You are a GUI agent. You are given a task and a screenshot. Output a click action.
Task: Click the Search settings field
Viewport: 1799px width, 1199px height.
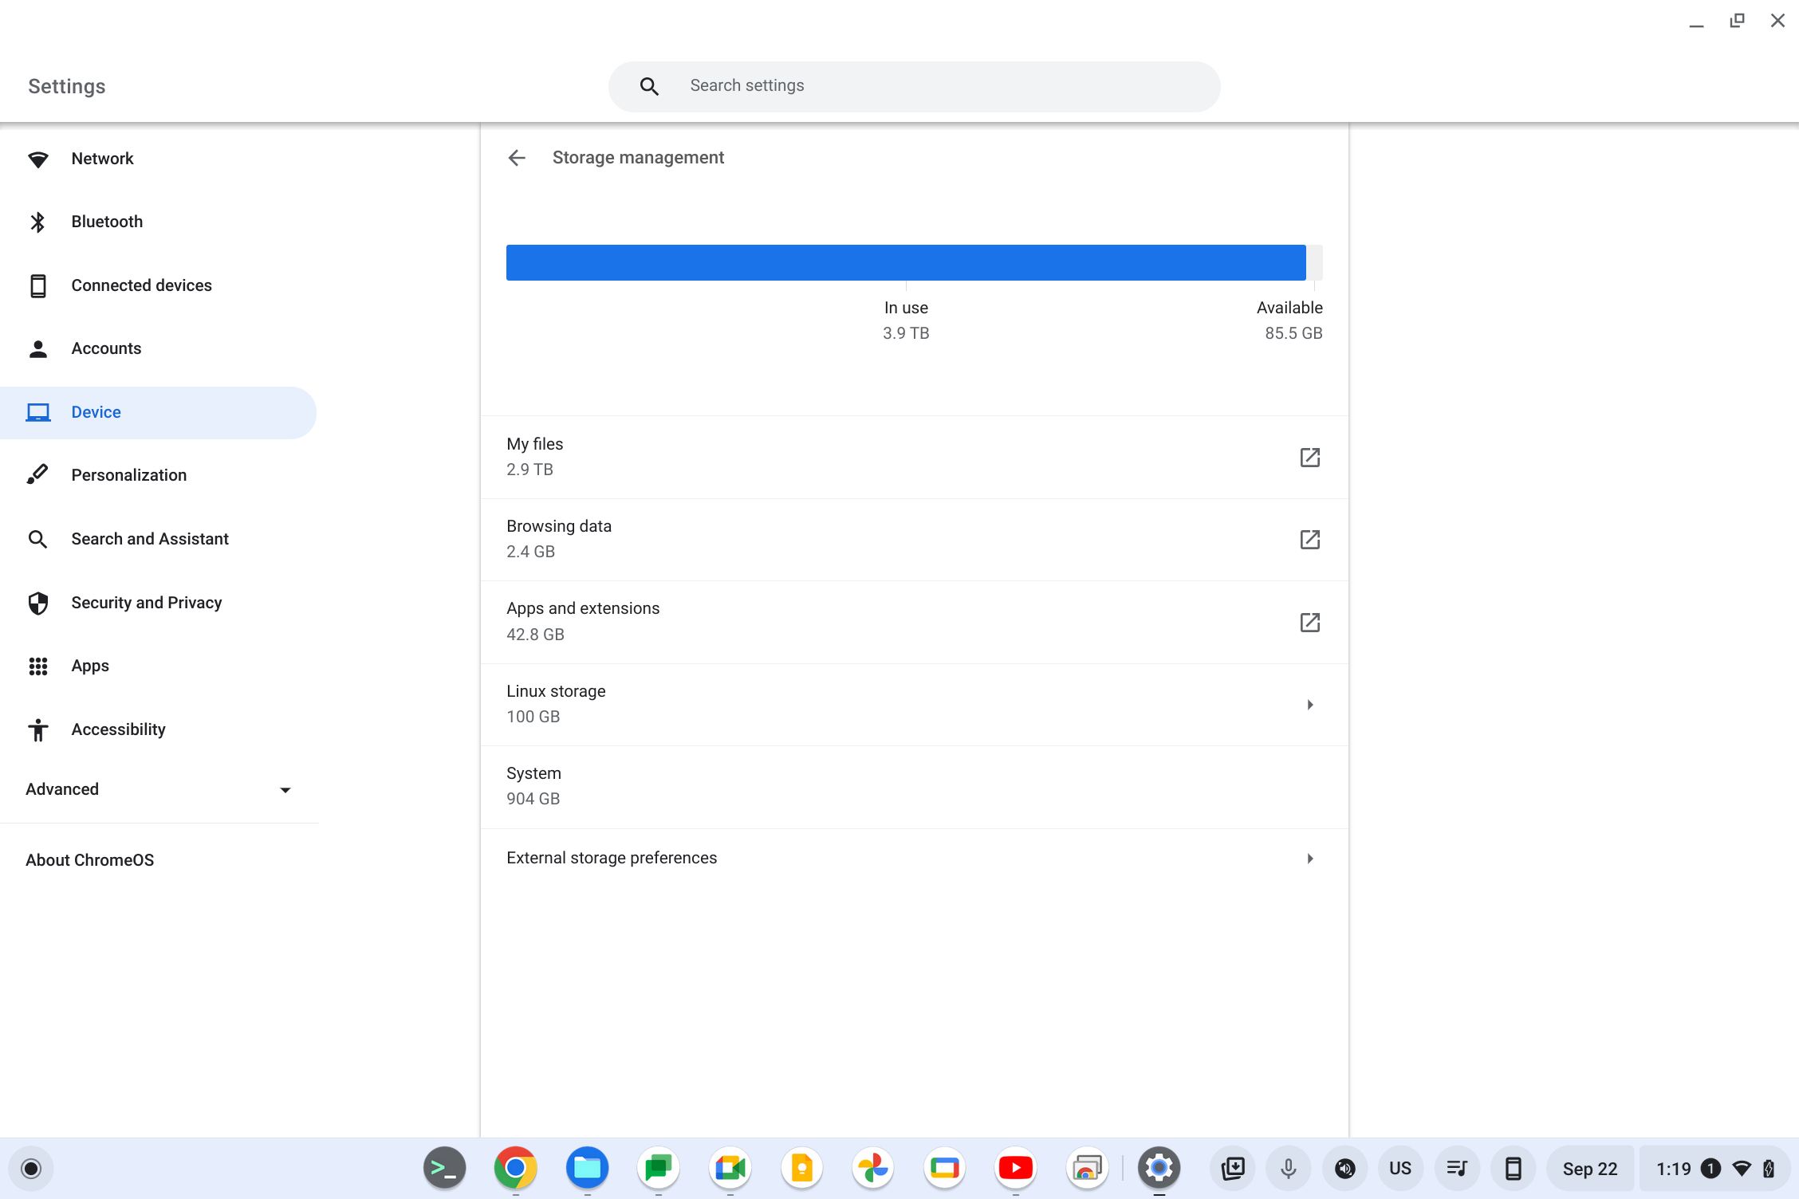(914, 85)
